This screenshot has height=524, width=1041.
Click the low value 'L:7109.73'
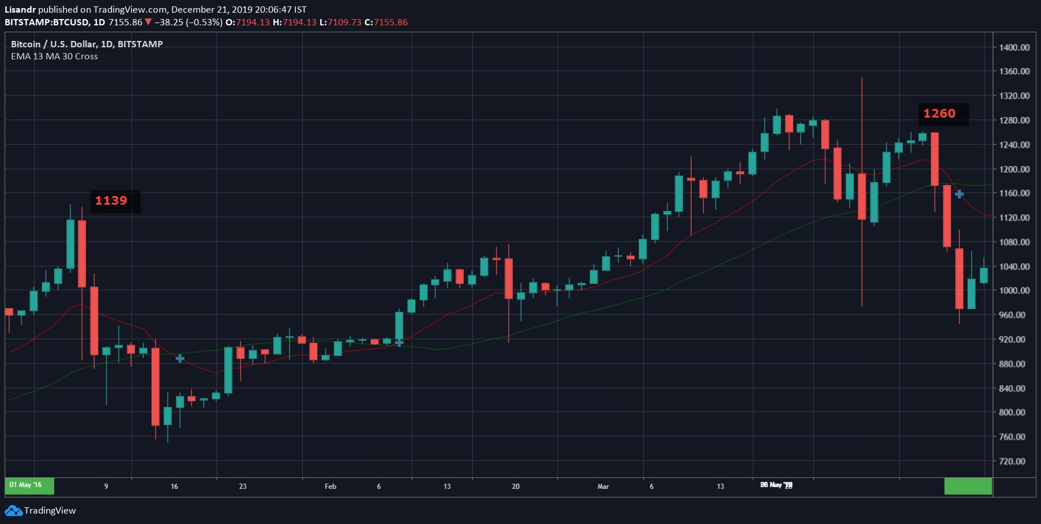(x=340, y=22)
